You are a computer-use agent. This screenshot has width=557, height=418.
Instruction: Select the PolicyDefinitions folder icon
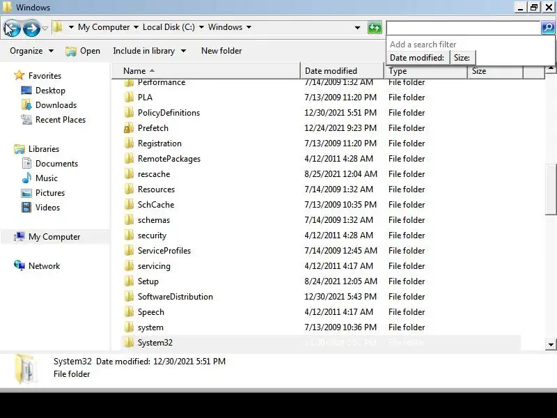point(129,113)
